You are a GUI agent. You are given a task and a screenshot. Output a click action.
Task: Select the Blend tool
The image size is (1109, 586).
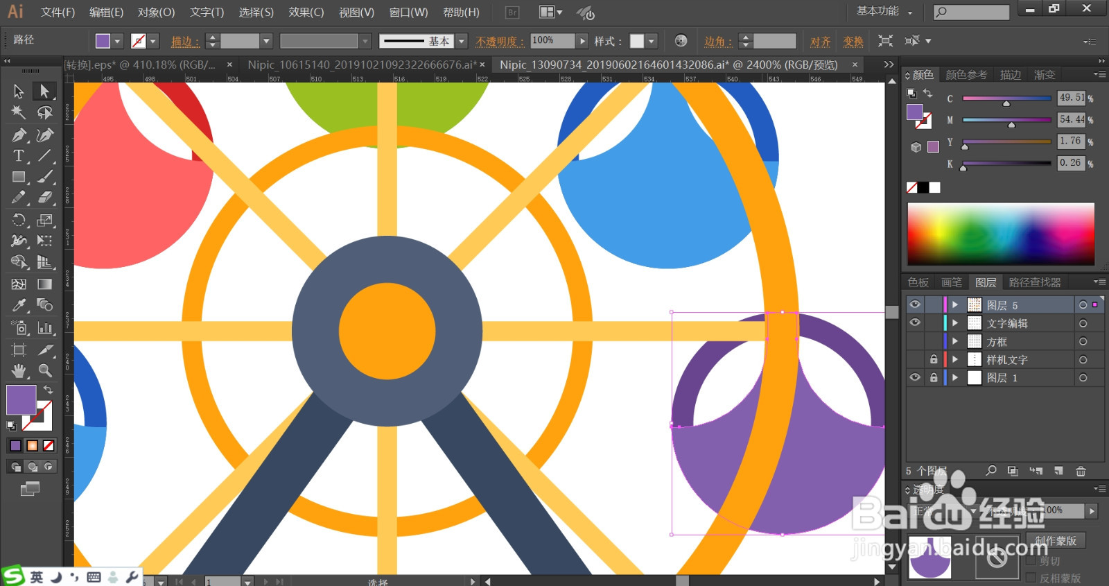(x=45, y=305)
